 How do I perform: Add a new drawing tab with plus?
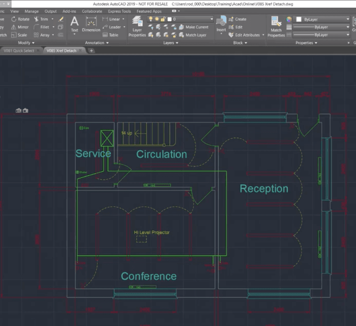point(91,51)
